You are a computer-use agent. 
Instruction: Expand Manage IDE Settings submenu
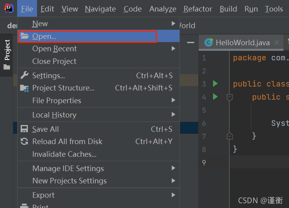99,168
